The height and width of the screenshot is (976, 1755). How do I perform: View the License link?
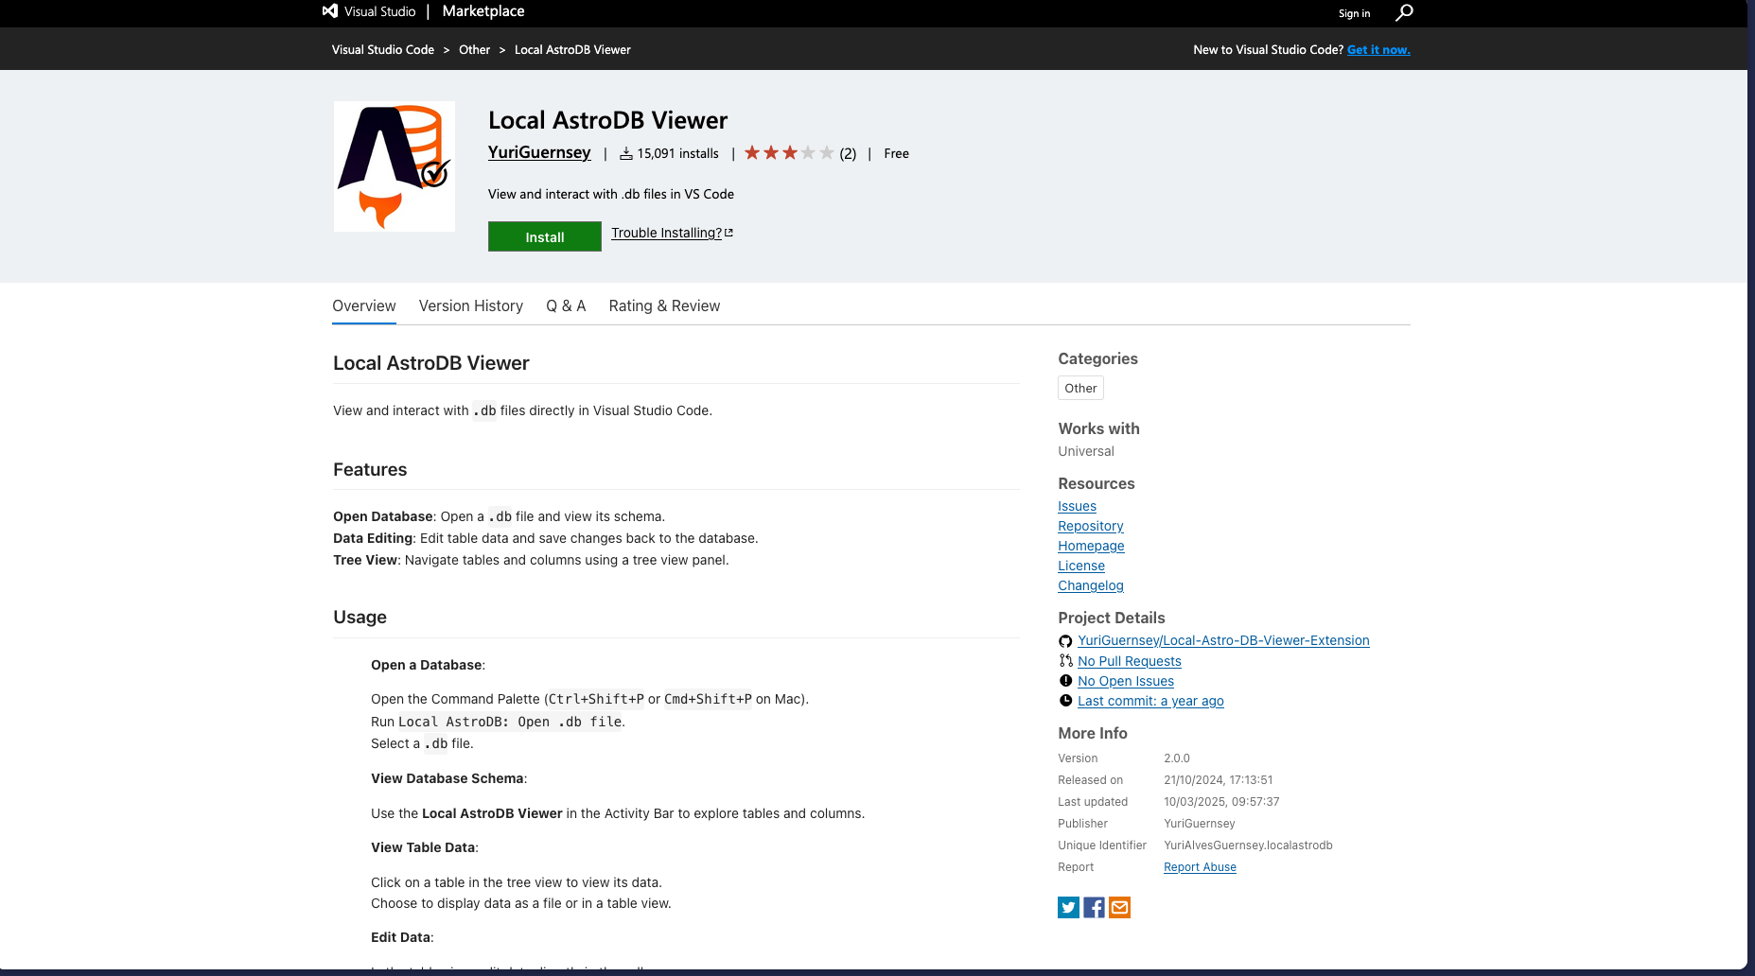pos(1081,566)
